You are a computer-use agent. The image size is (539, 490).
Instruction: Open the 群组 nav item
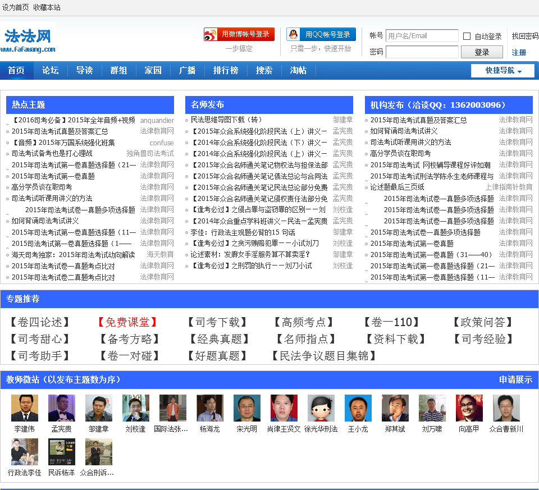point(118,71)
